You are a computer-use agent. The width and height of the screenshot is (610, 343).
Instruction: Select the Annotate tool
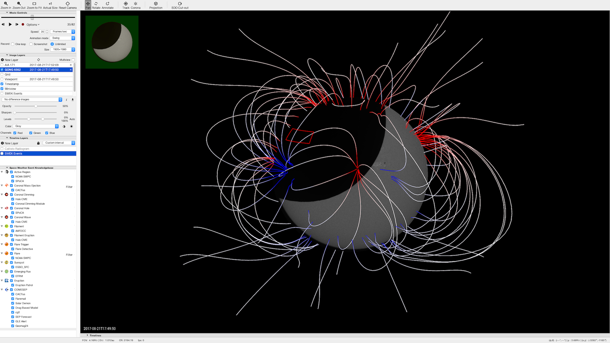107,4
